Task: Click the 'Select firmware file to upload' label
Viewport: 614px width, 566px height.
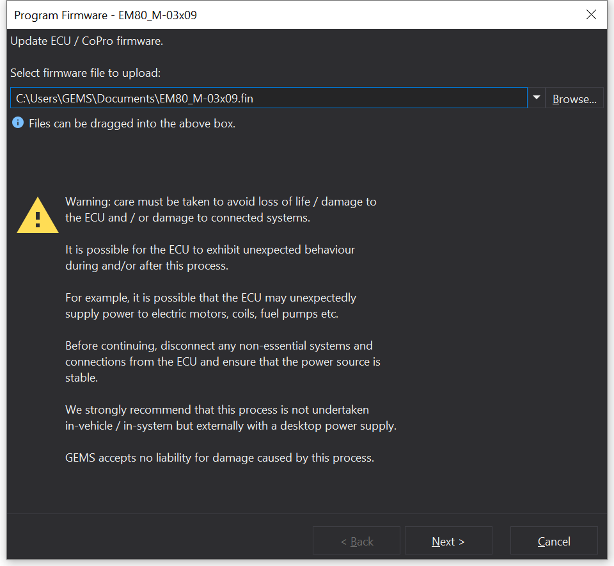Action: [86, 73]
